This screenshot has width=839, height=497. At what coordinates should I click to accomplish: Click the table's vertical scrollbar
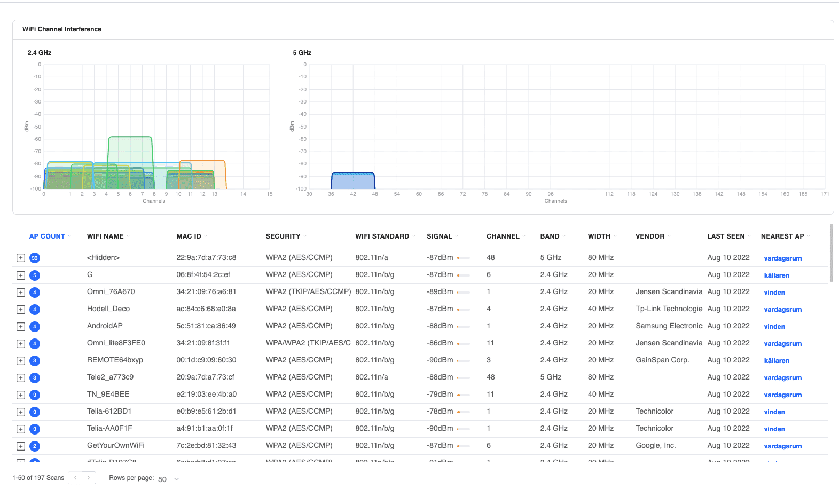coord(831,254)
